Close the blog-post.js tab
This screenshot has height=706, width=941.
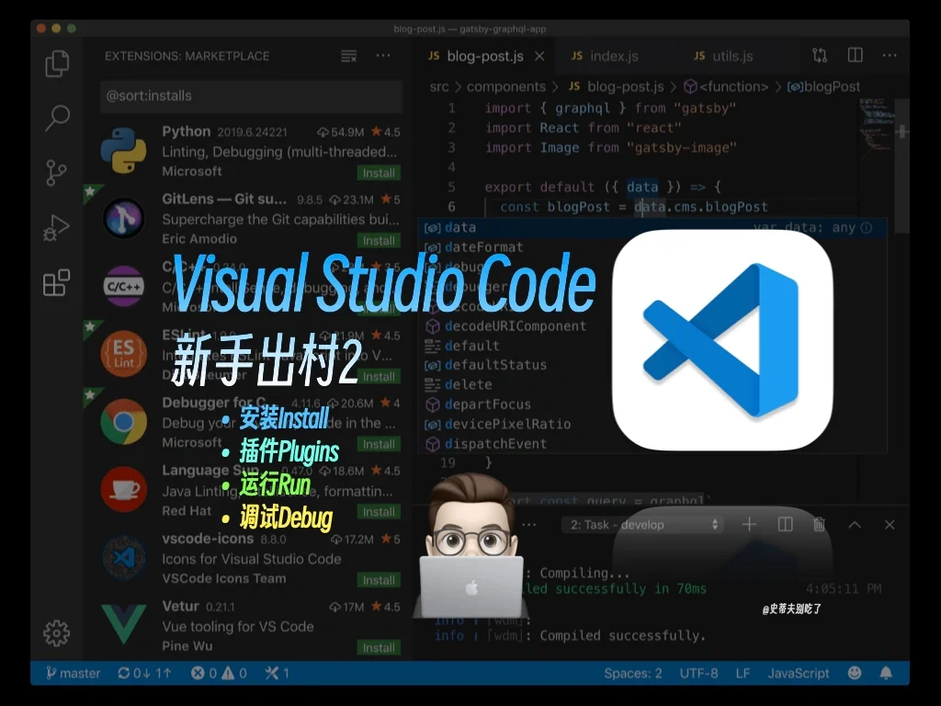click(x=539, y=56)
